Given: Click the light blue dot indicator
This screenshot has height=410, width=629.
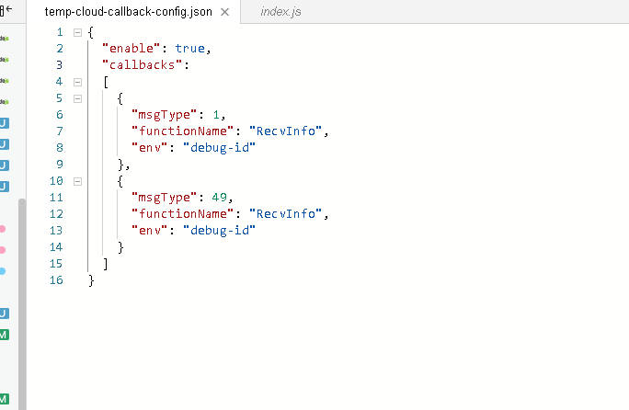Looking at the screenshot, I should pos(3,271).
